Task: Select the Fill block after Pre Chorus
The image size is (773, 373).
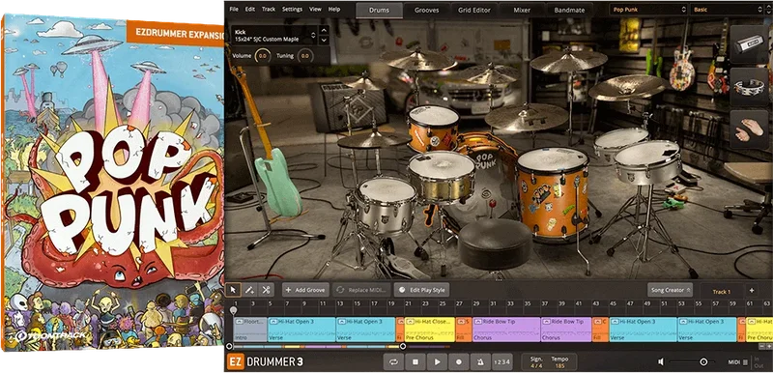Action: 464,330
